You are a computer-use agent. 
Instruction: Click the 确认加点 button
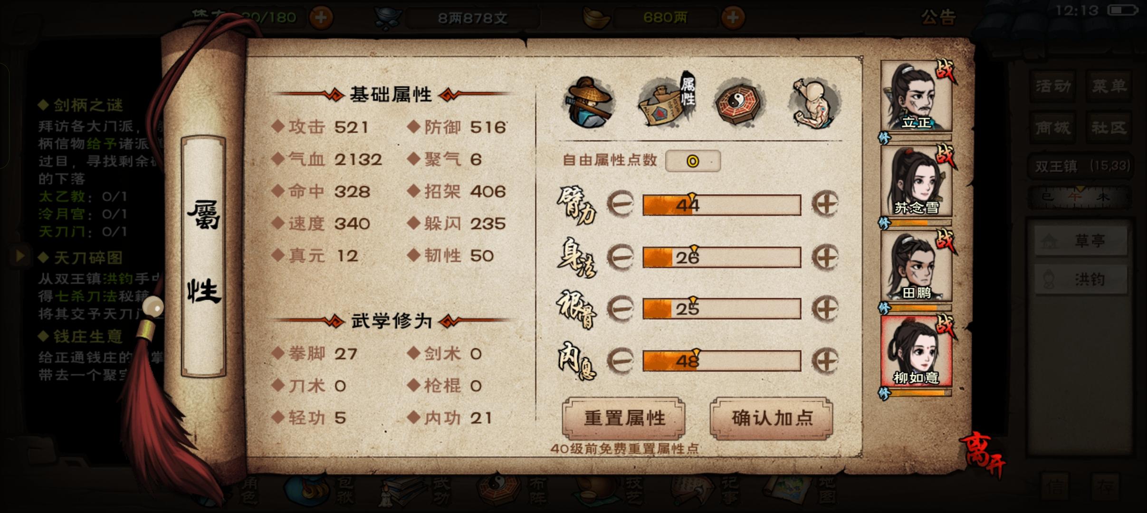pos(772,418)
